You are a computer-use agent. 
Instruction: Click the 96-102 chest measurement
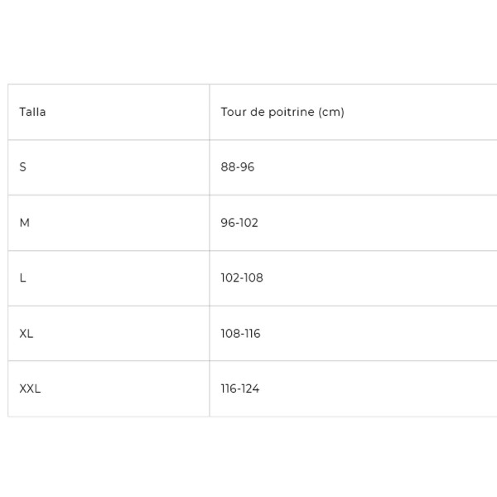[239, 223]
